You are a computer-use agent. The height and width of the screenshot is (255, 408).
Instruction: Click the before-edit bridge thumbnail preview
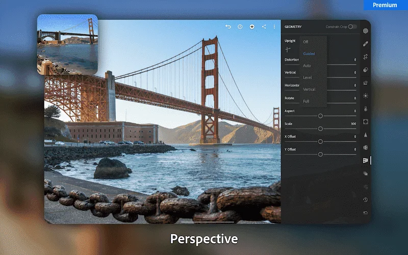click(x=67, y=44)
